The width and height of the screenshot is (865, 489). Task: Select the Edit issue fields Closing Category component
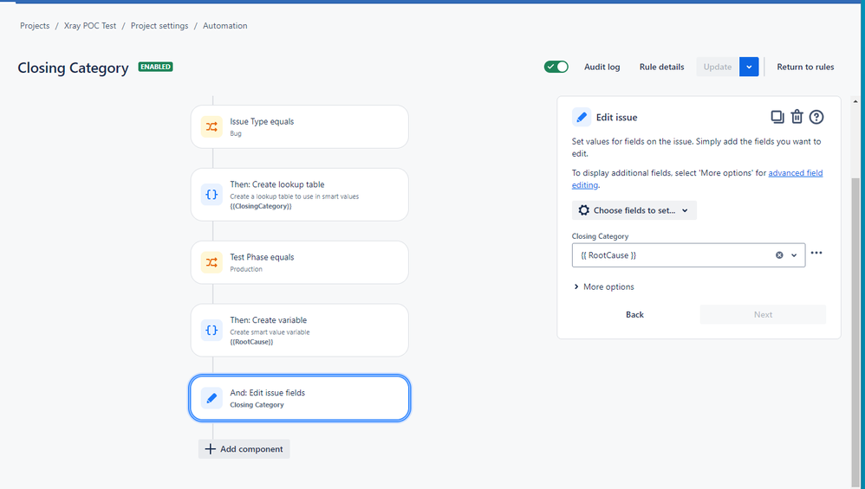300,398
